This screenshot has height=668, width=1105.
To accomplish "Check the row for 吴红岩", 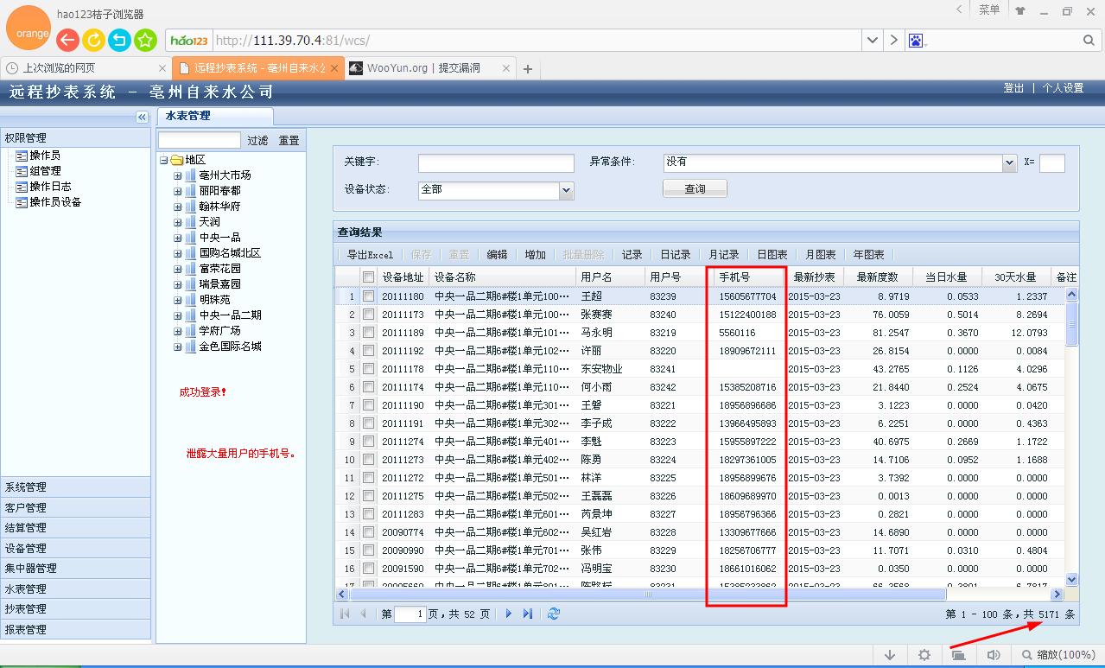I will point(369,532).
